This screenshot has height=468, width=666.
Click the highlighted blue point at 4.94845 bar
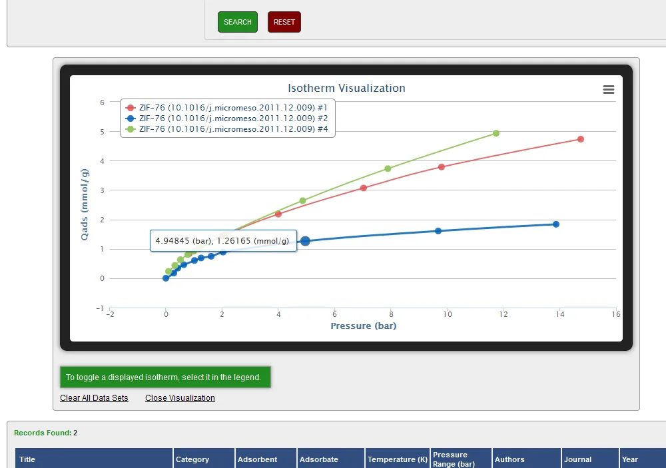pos(305,241)
